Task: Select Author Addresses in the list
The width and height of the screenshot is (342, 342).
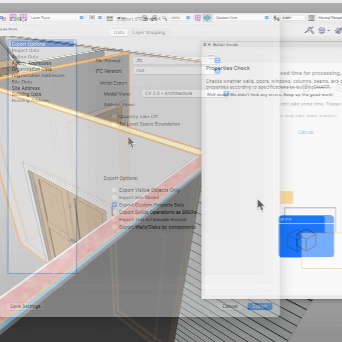Action: point(31,63)
